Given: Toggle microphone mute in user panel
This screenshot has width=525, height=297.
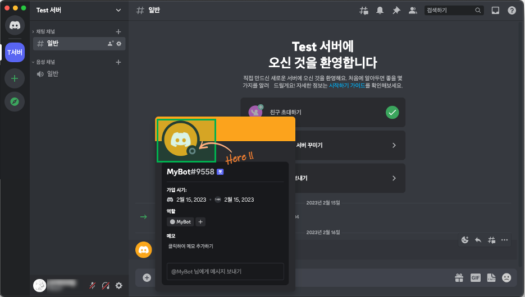Looking at the screenshot, I should [x=93, y=286].
